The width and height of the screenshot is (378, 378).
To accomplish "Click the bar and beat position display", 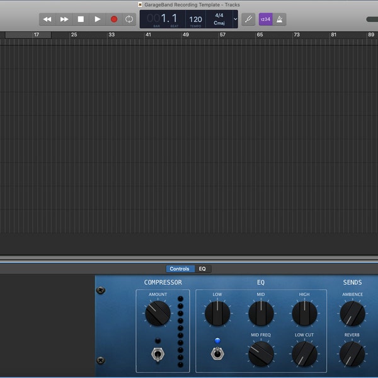I will (x=162, y=19).
